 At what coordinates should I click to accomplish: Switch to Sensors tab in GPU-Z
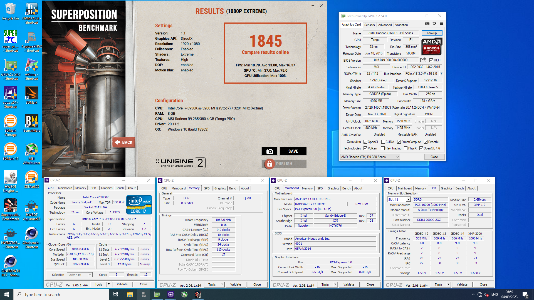tap(369, 25)
